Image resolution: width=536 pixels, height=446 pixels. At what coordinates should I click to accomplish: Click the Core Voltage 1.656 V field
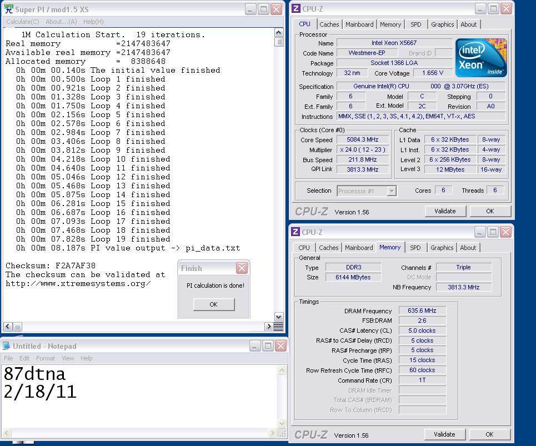(433, 73)
